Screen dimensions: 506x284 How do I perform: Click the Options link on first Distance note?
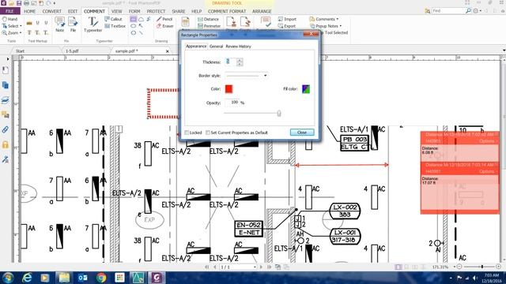coord(487,141)
